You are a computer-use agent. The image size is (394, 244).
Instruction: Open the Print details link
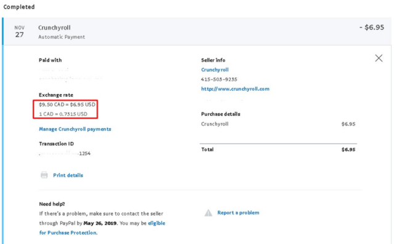(68, 175)
